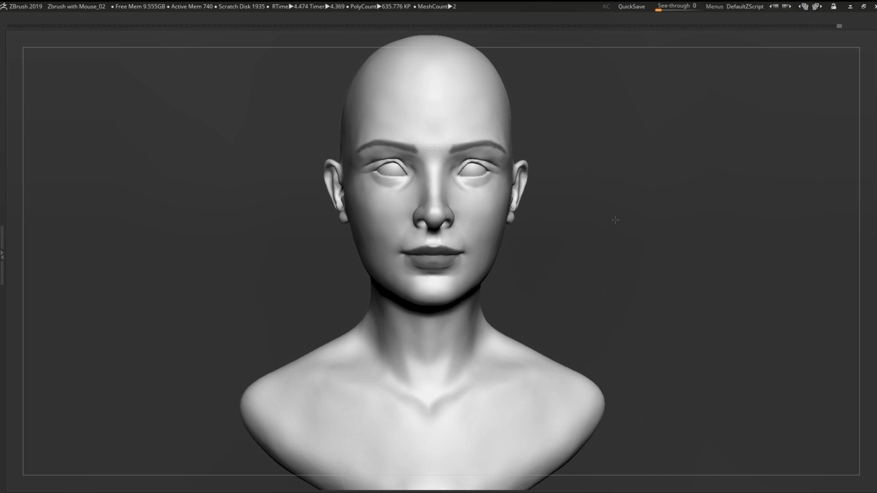Click the timeline end marker on the right
Image resolution: width=877 pixels, height=493 pixels.
click(839, 26)
